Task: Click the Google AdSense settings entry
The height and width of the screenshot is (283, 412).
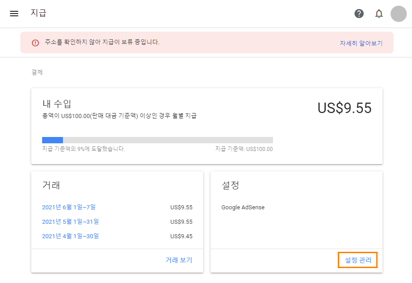Action: tap(243, 207)
